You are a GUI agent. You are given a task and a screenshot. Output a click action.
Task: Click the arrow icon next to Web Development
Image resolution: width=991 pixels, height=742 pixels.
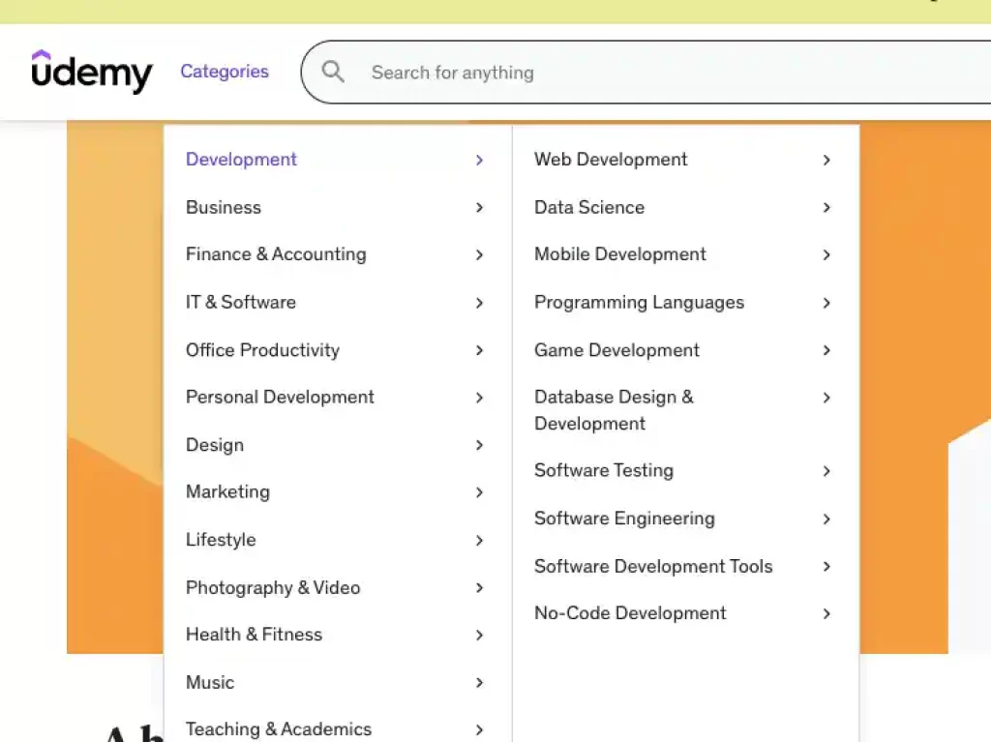click(827, 160)
